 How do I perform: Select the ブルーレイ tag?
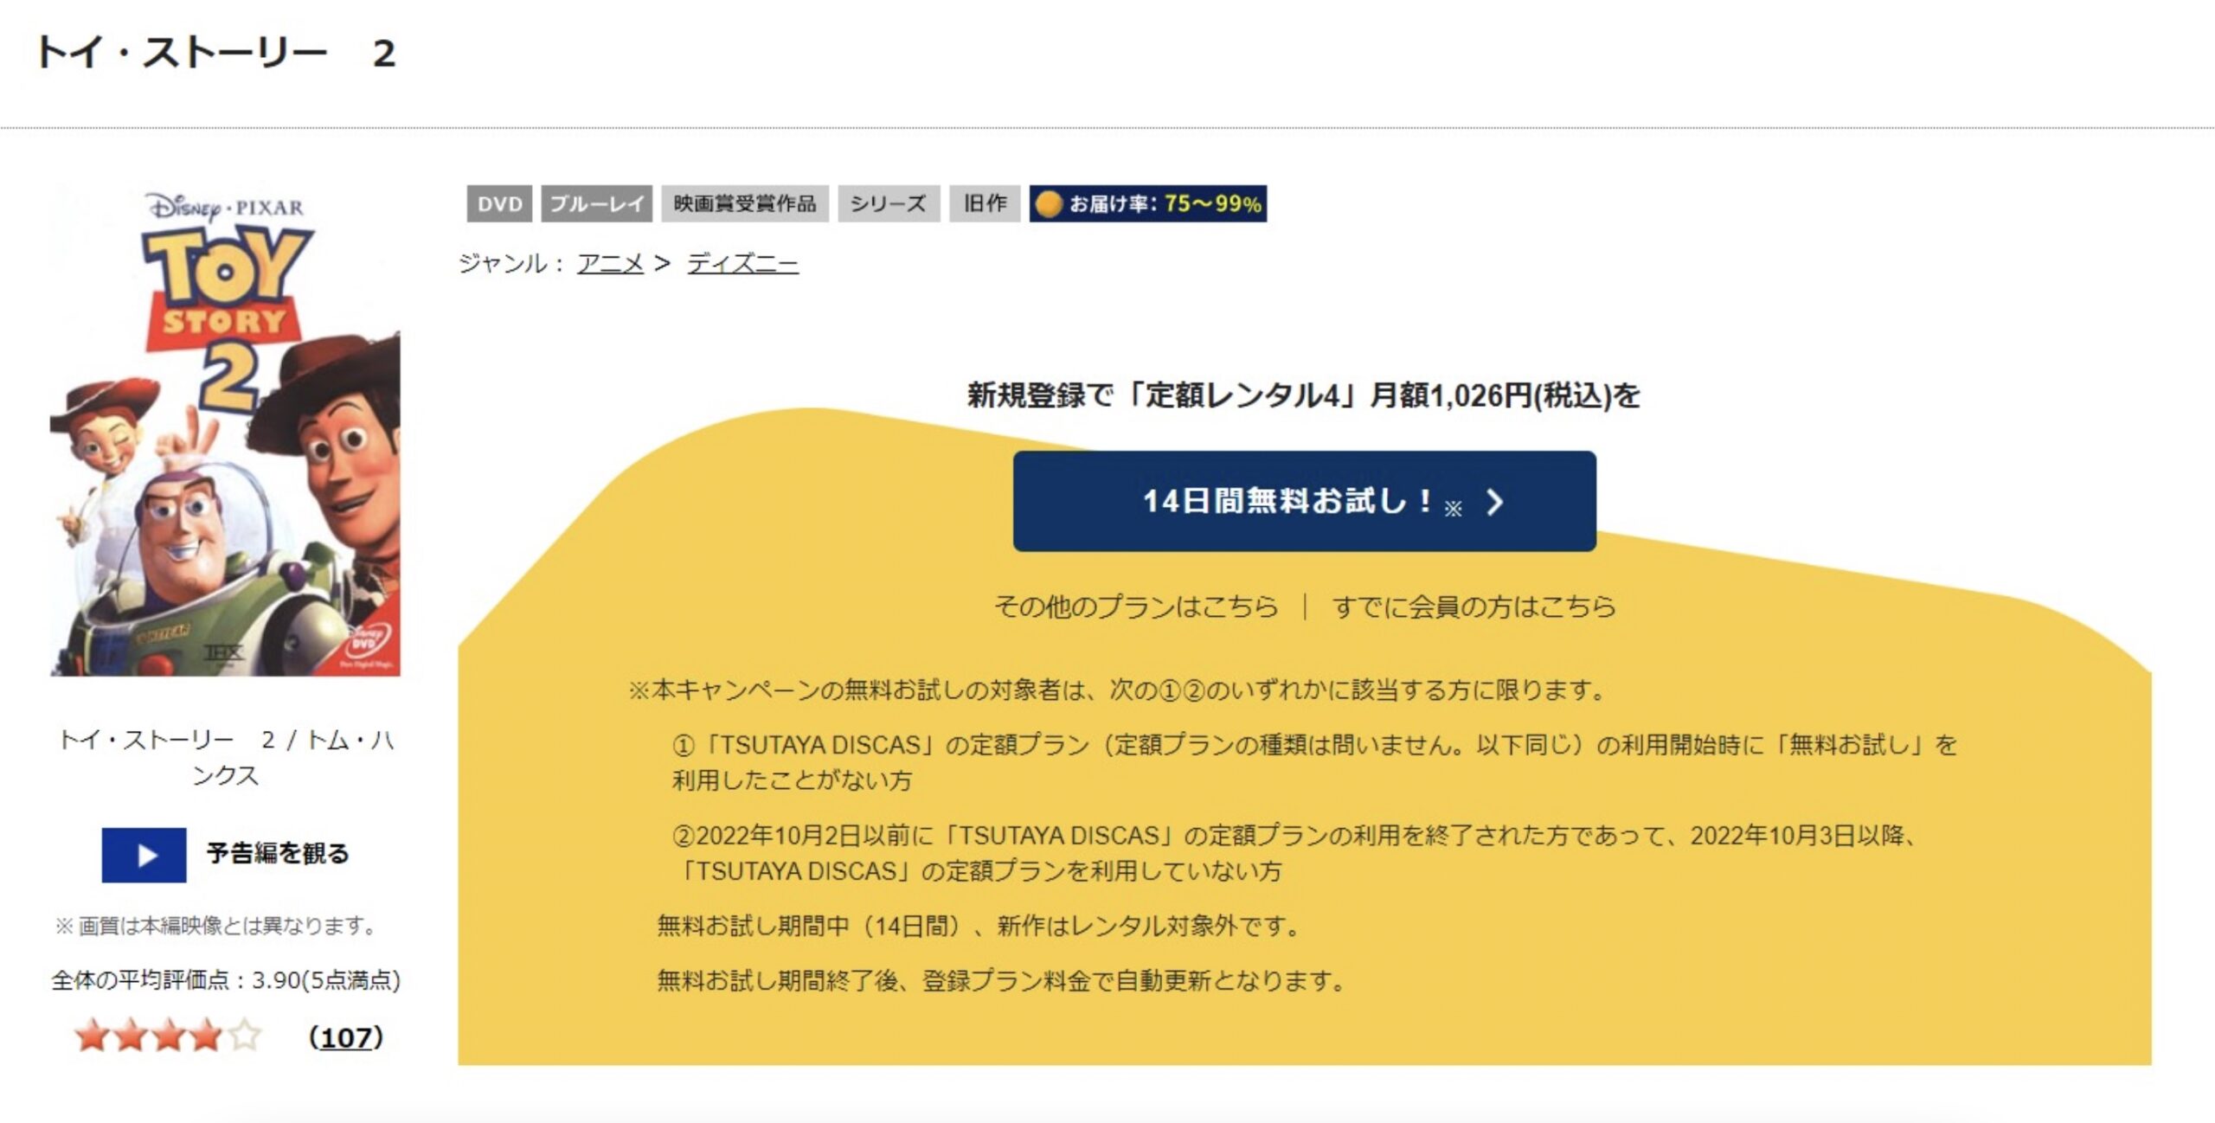(x=597, y=203)
